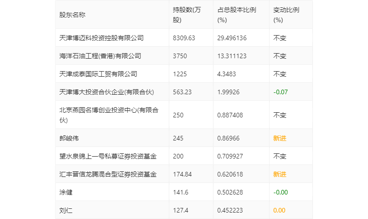Viewport: 368px width, 219px height.
Task: Select shareholder 天津博大投资合伙企业(有限合伙)
Action: tap(106, 92)
